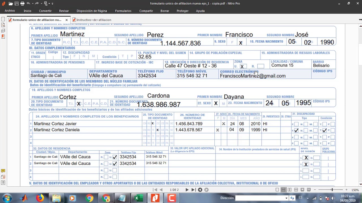Close the formulario-unico-de-afiliacion tab

tap(66, 20)
